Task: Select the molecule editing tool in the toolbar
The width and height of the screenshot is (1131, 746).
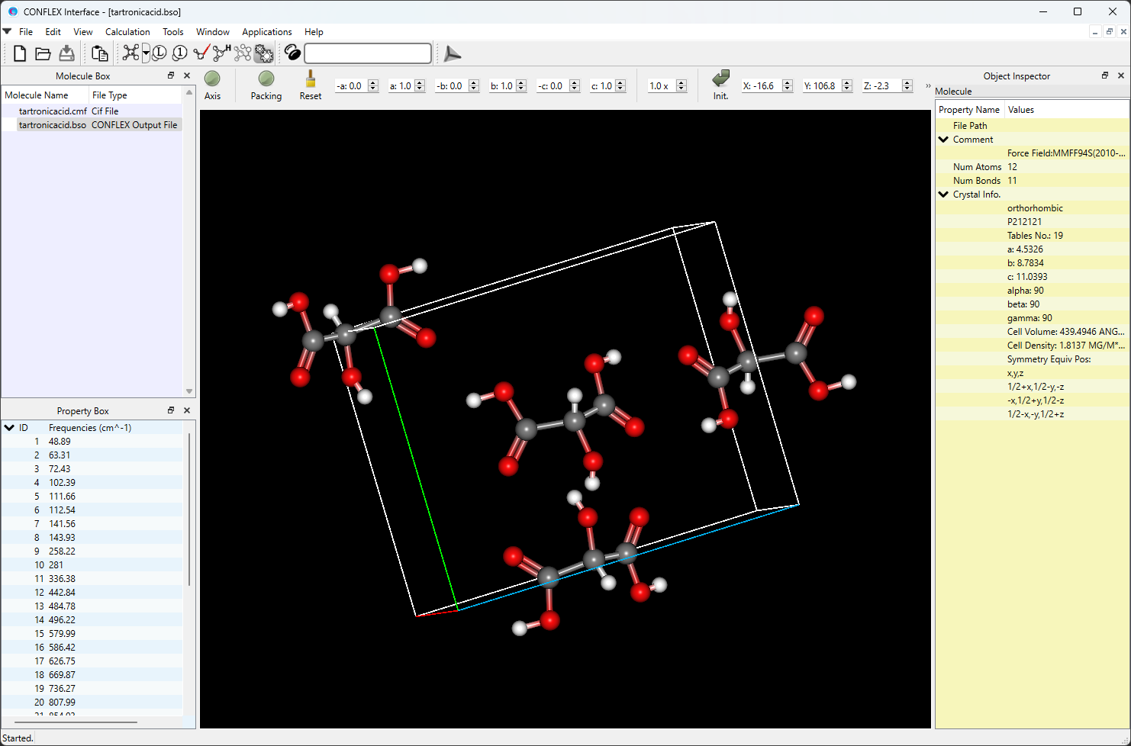Action: tap(130, 53)
